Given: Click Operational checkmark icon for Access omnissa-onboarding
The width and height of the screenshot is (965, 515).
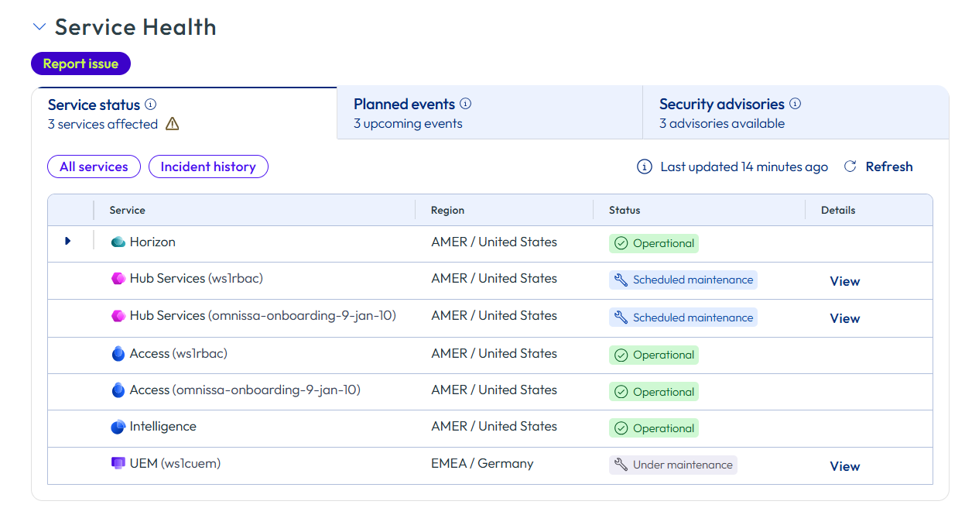Looking at the screenshot, I should pos(621,392).
